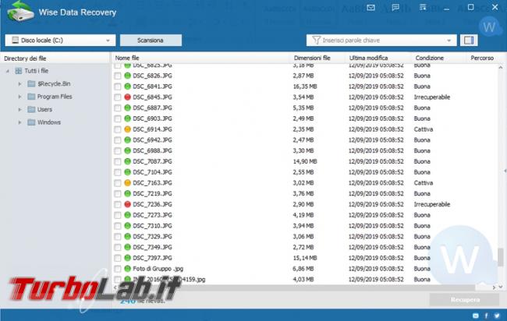Select the checkbox for DSC_7236.JPG
507x321 pixels.
click(x=118, y=204)
